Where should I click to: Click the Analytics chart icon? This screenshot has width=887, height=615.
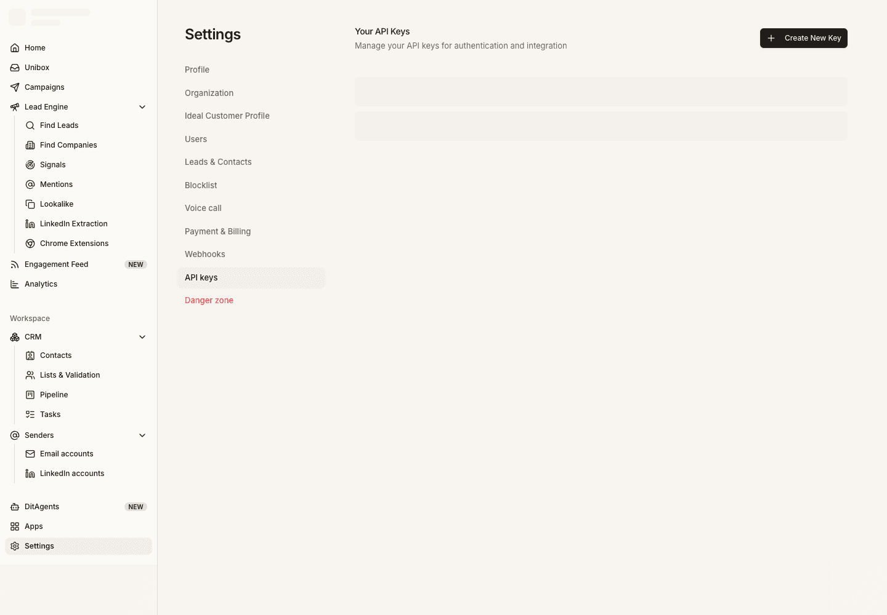[x=15, y=284]
